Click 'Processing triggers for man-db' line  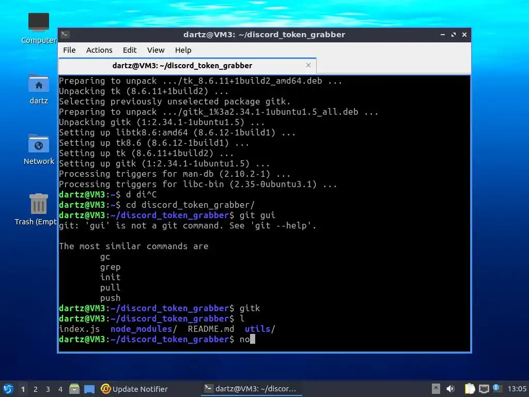pos(175,174)
